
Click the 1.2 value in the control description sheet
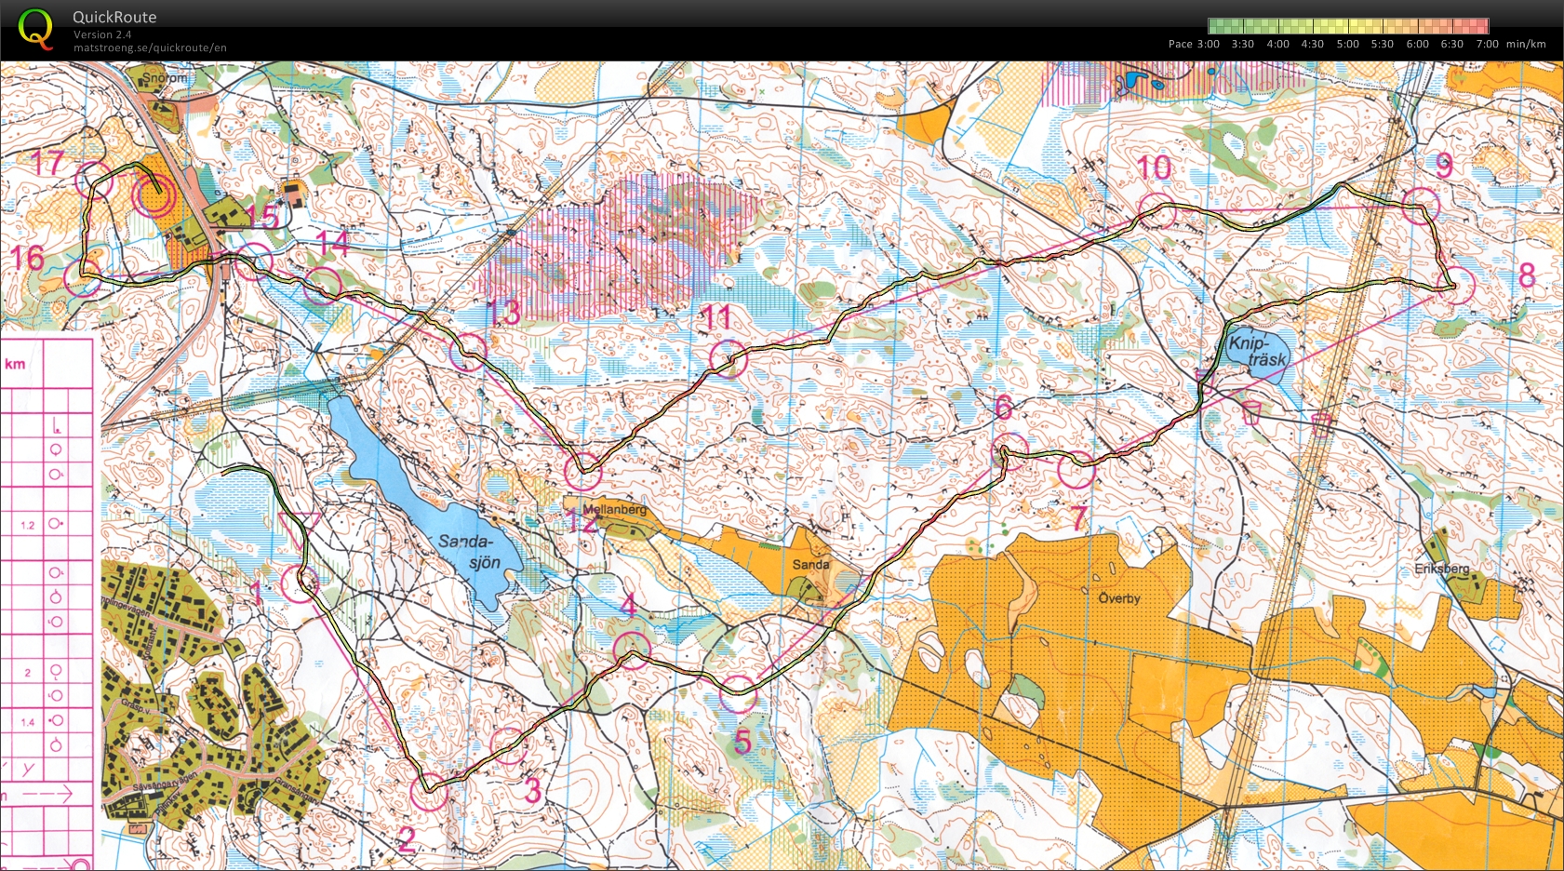click(27, 526)
